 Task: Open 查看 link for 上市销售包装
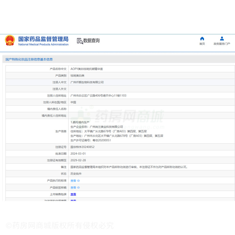[73, 194]
